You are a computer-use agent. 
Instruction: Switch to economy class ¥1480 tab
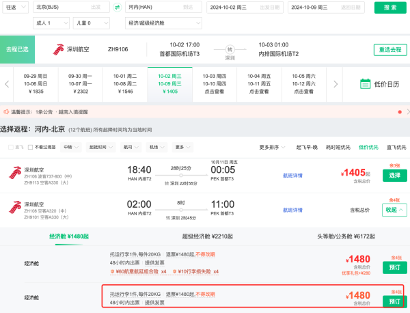tap(69, 236)
